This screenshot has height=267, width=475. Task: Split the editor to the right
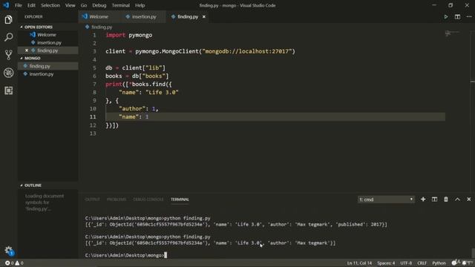[x=457, y=16]
